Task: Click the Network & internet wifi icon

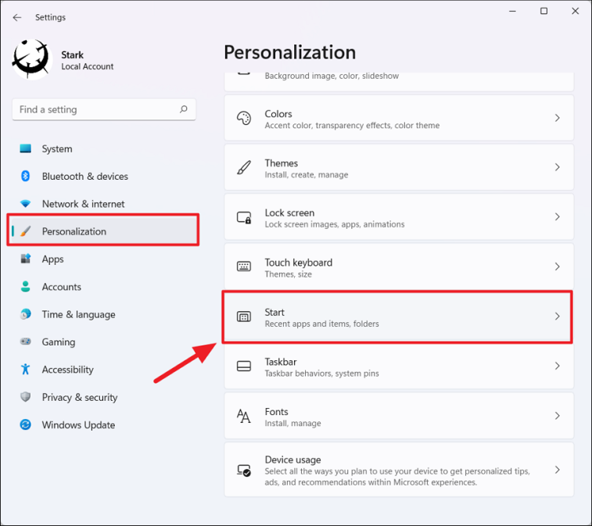Action: pos(26,204)
